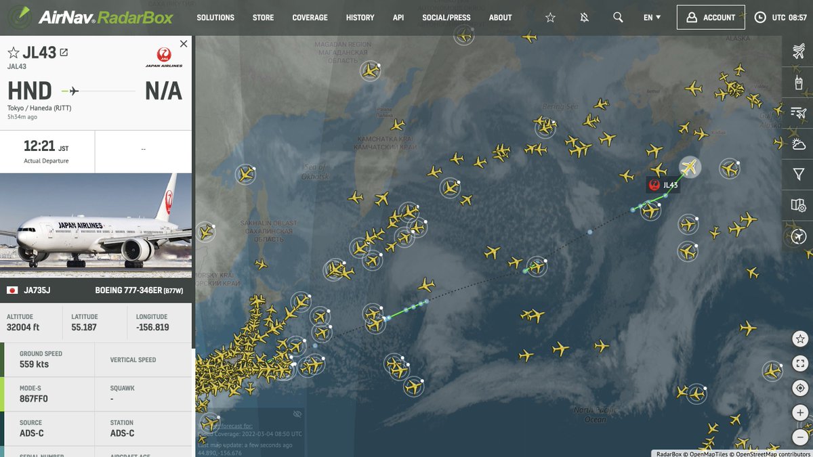The height and width of the screenshot is (457, 813).
Task: Click the selected JL43 aircraft on map
Action: [x=690, y=167]
